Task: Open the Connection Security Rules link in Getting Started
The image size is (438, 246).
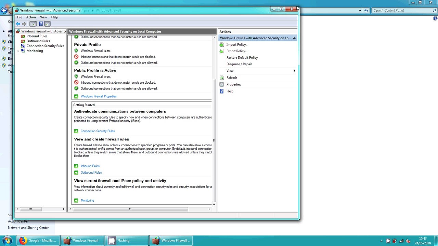Action: [x=98, y=131]
